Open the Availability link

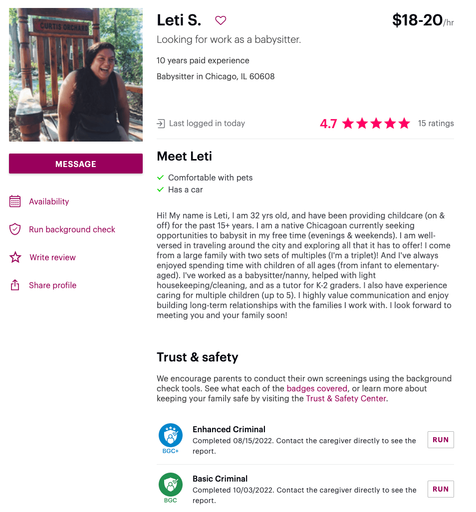click(x=49, y=201)
